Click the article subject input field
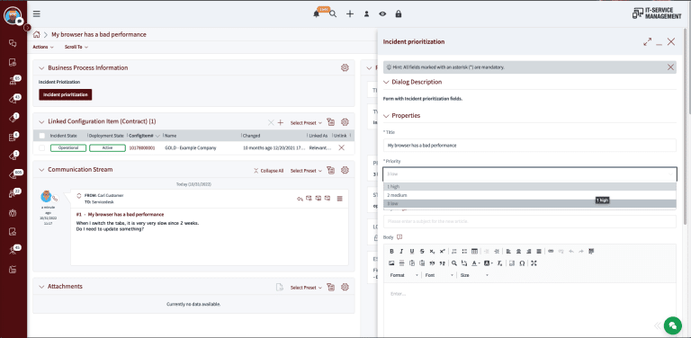 pos(529,221)
